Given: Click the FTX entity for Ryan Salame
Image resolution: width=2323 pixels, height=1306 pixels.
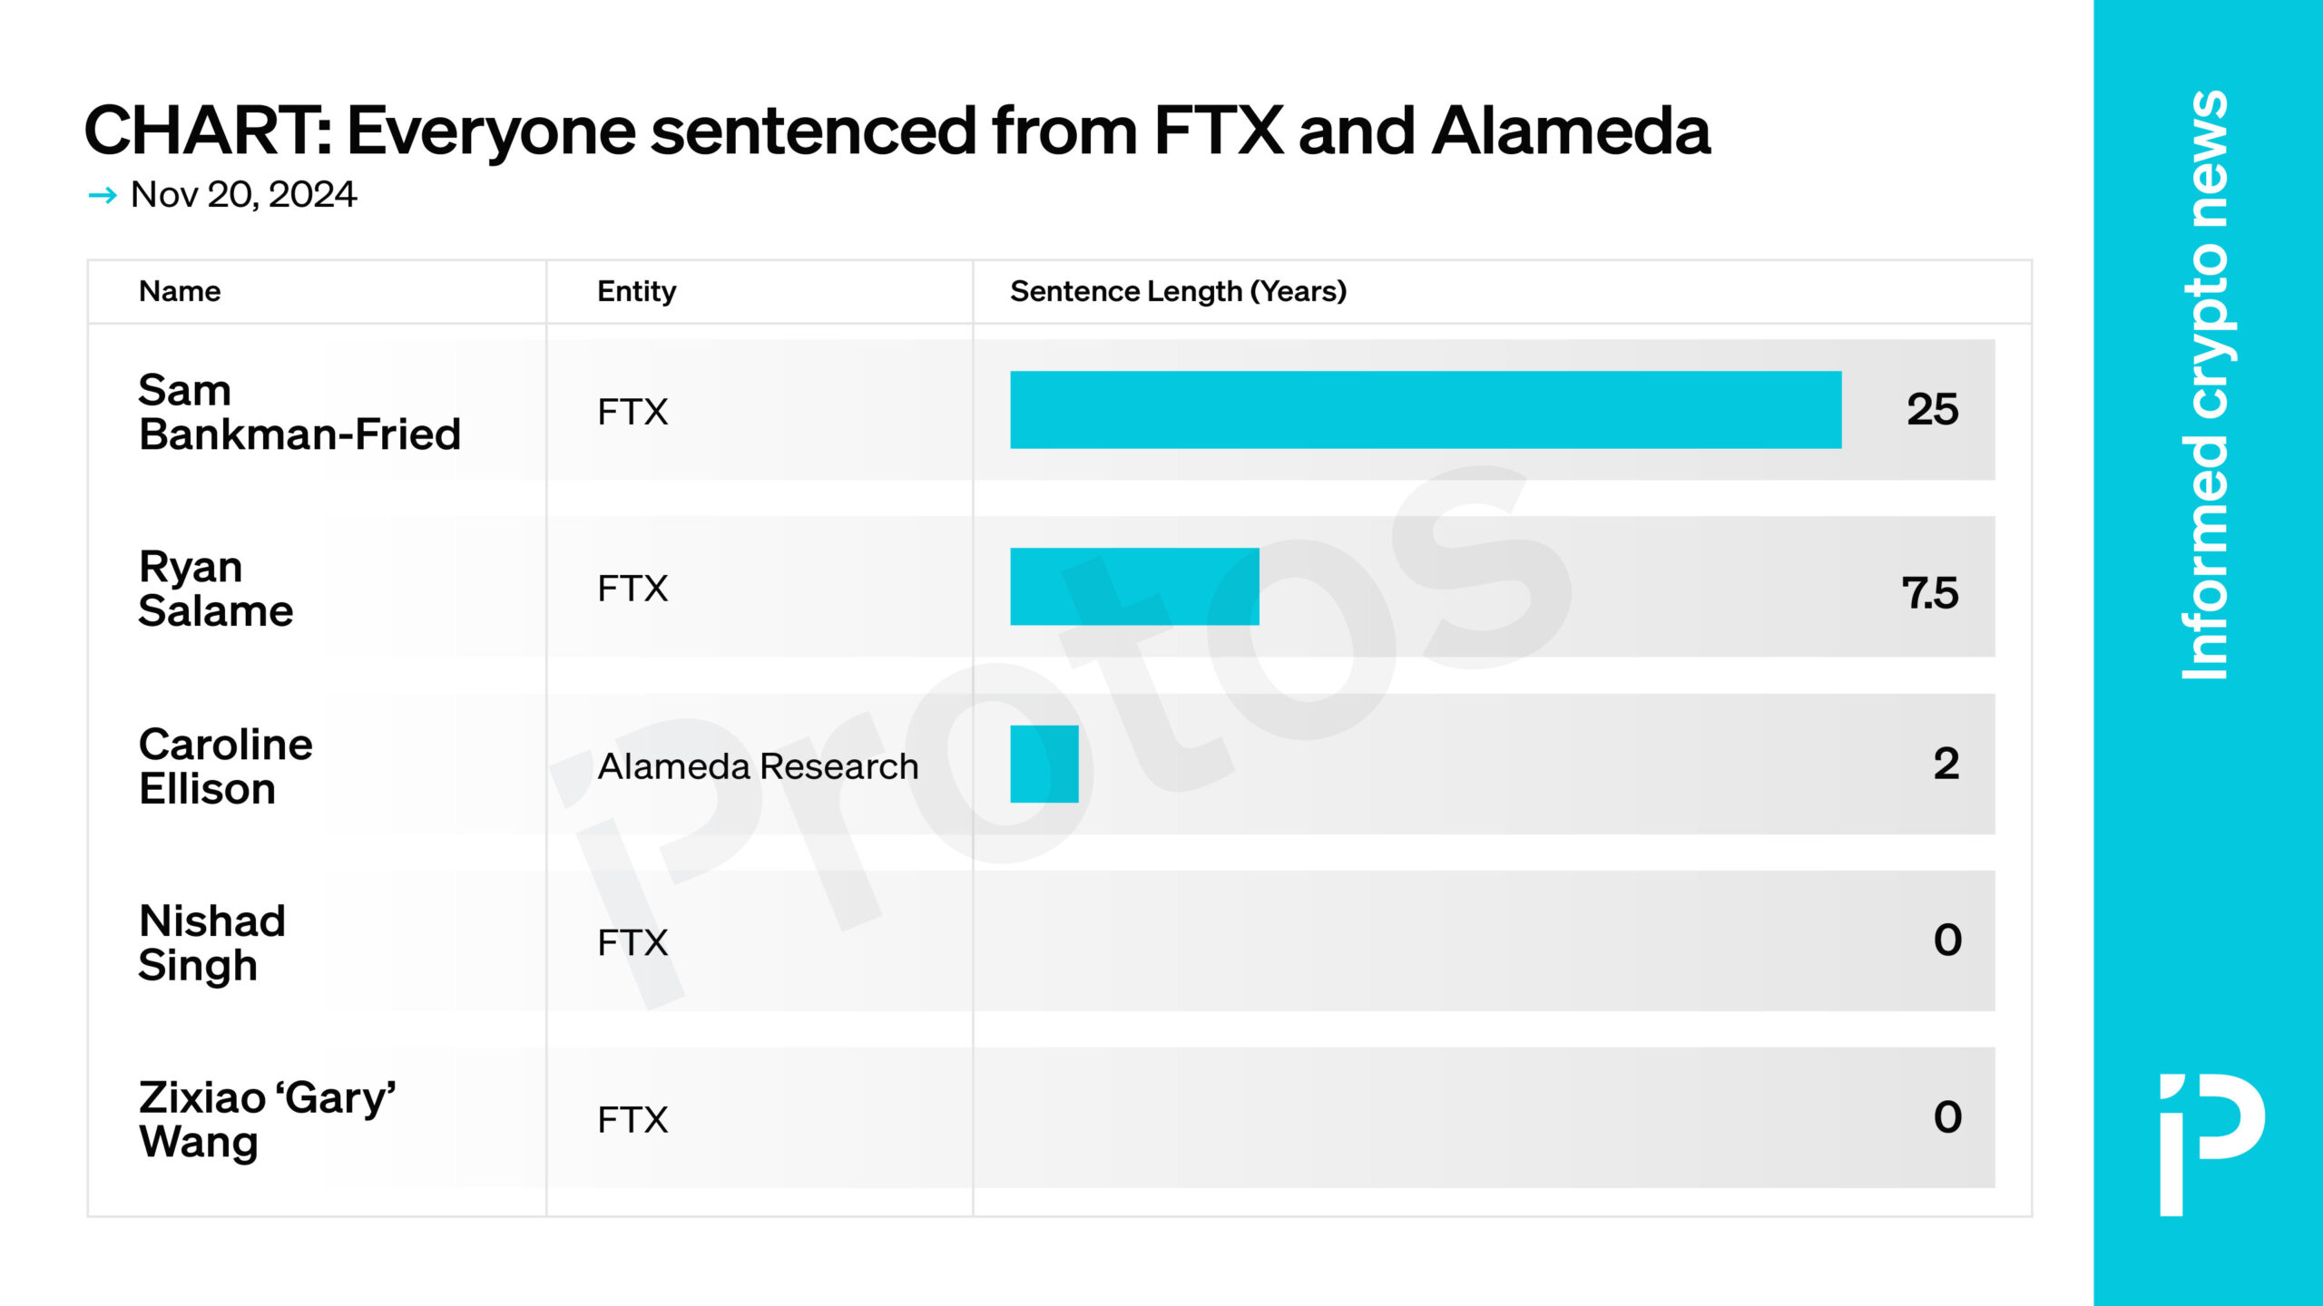Looking at the screenshot, I should [x=632, y=589].
